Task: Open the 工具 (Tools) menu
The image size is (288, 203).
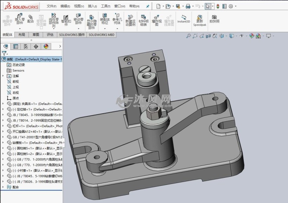Action: [105, 6]
